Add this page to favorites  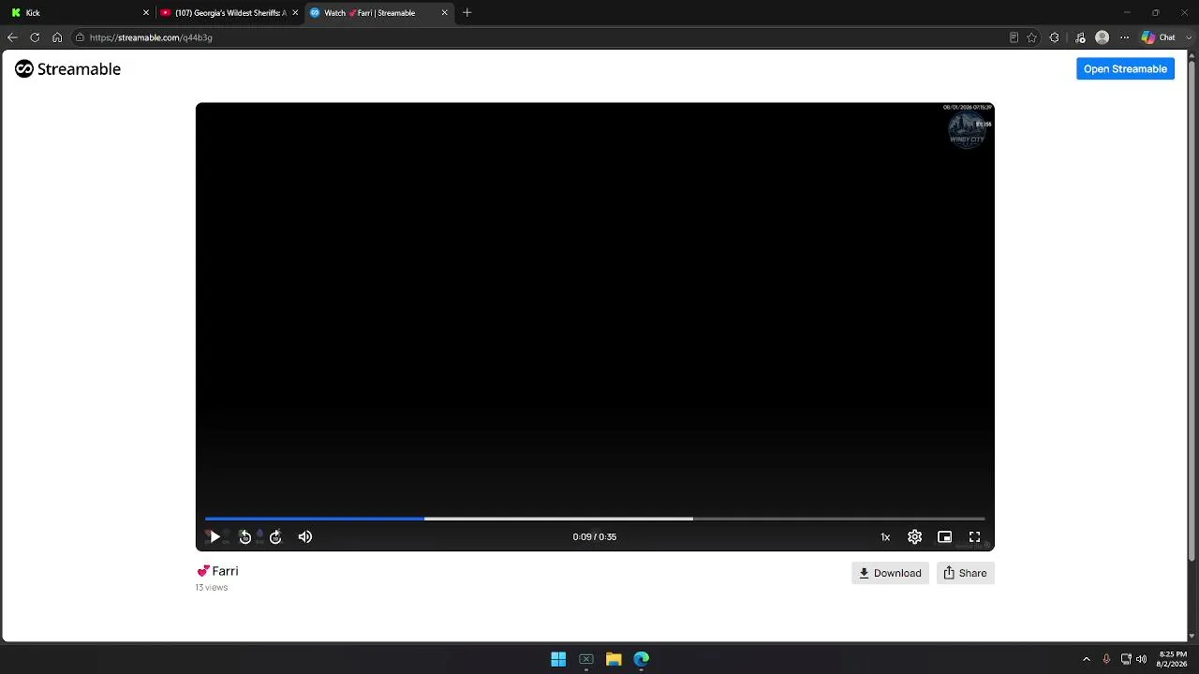(x=1031, y=37)
